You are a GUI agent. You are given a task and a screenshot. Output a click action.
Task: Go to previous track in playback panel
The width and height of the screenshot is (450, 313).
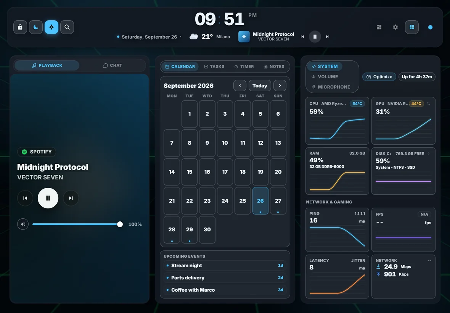[x=25, y=198]
